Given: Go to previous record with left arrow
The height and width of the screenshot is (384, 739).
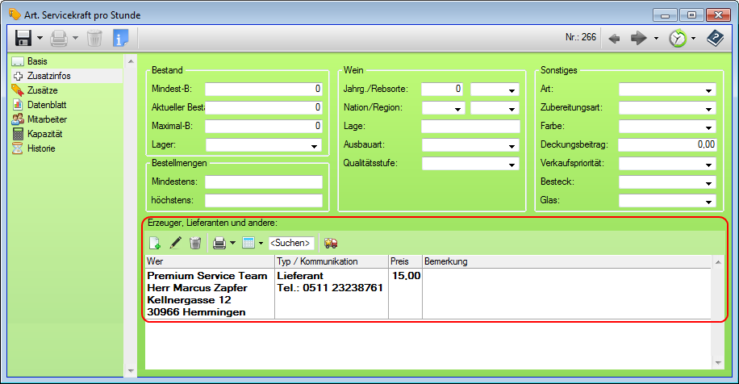Looking at the screenshot, I should point(615,38).
